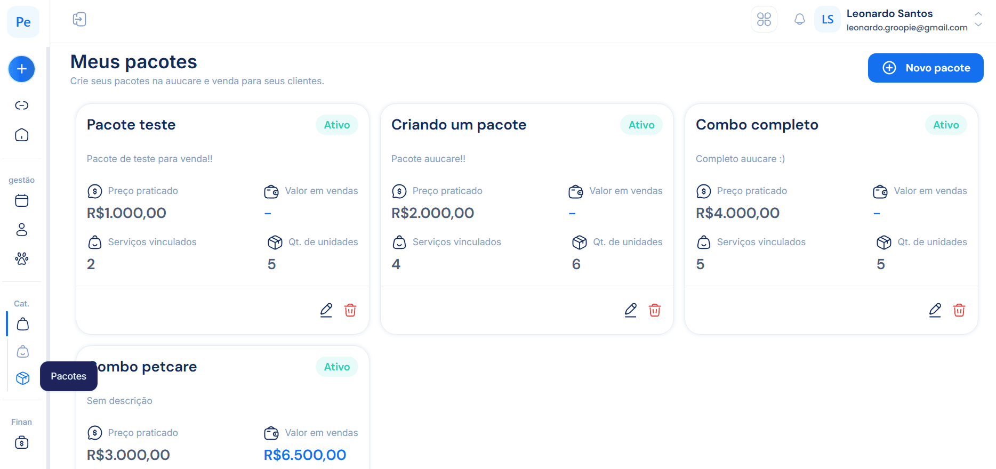Edit the Criando um pacote package

[631, 310]
